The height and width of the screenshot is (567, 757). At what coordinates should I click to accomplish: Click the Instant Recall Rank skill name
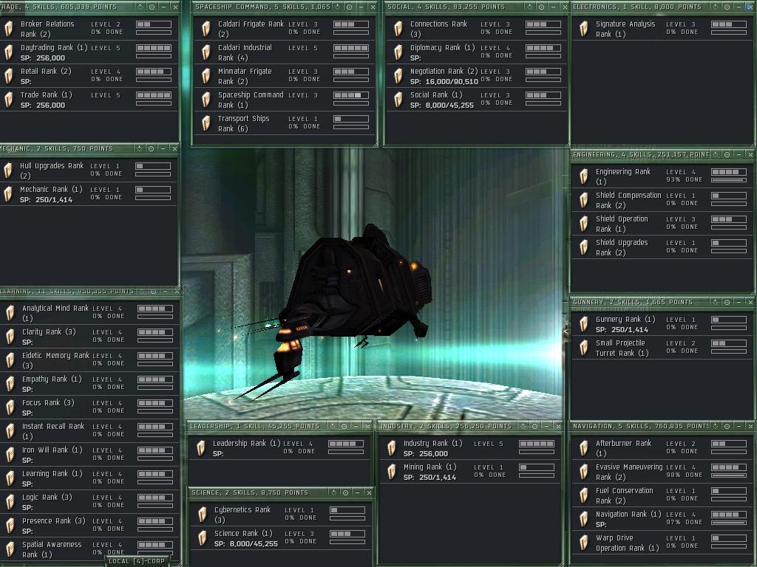(x=53, y=426)
